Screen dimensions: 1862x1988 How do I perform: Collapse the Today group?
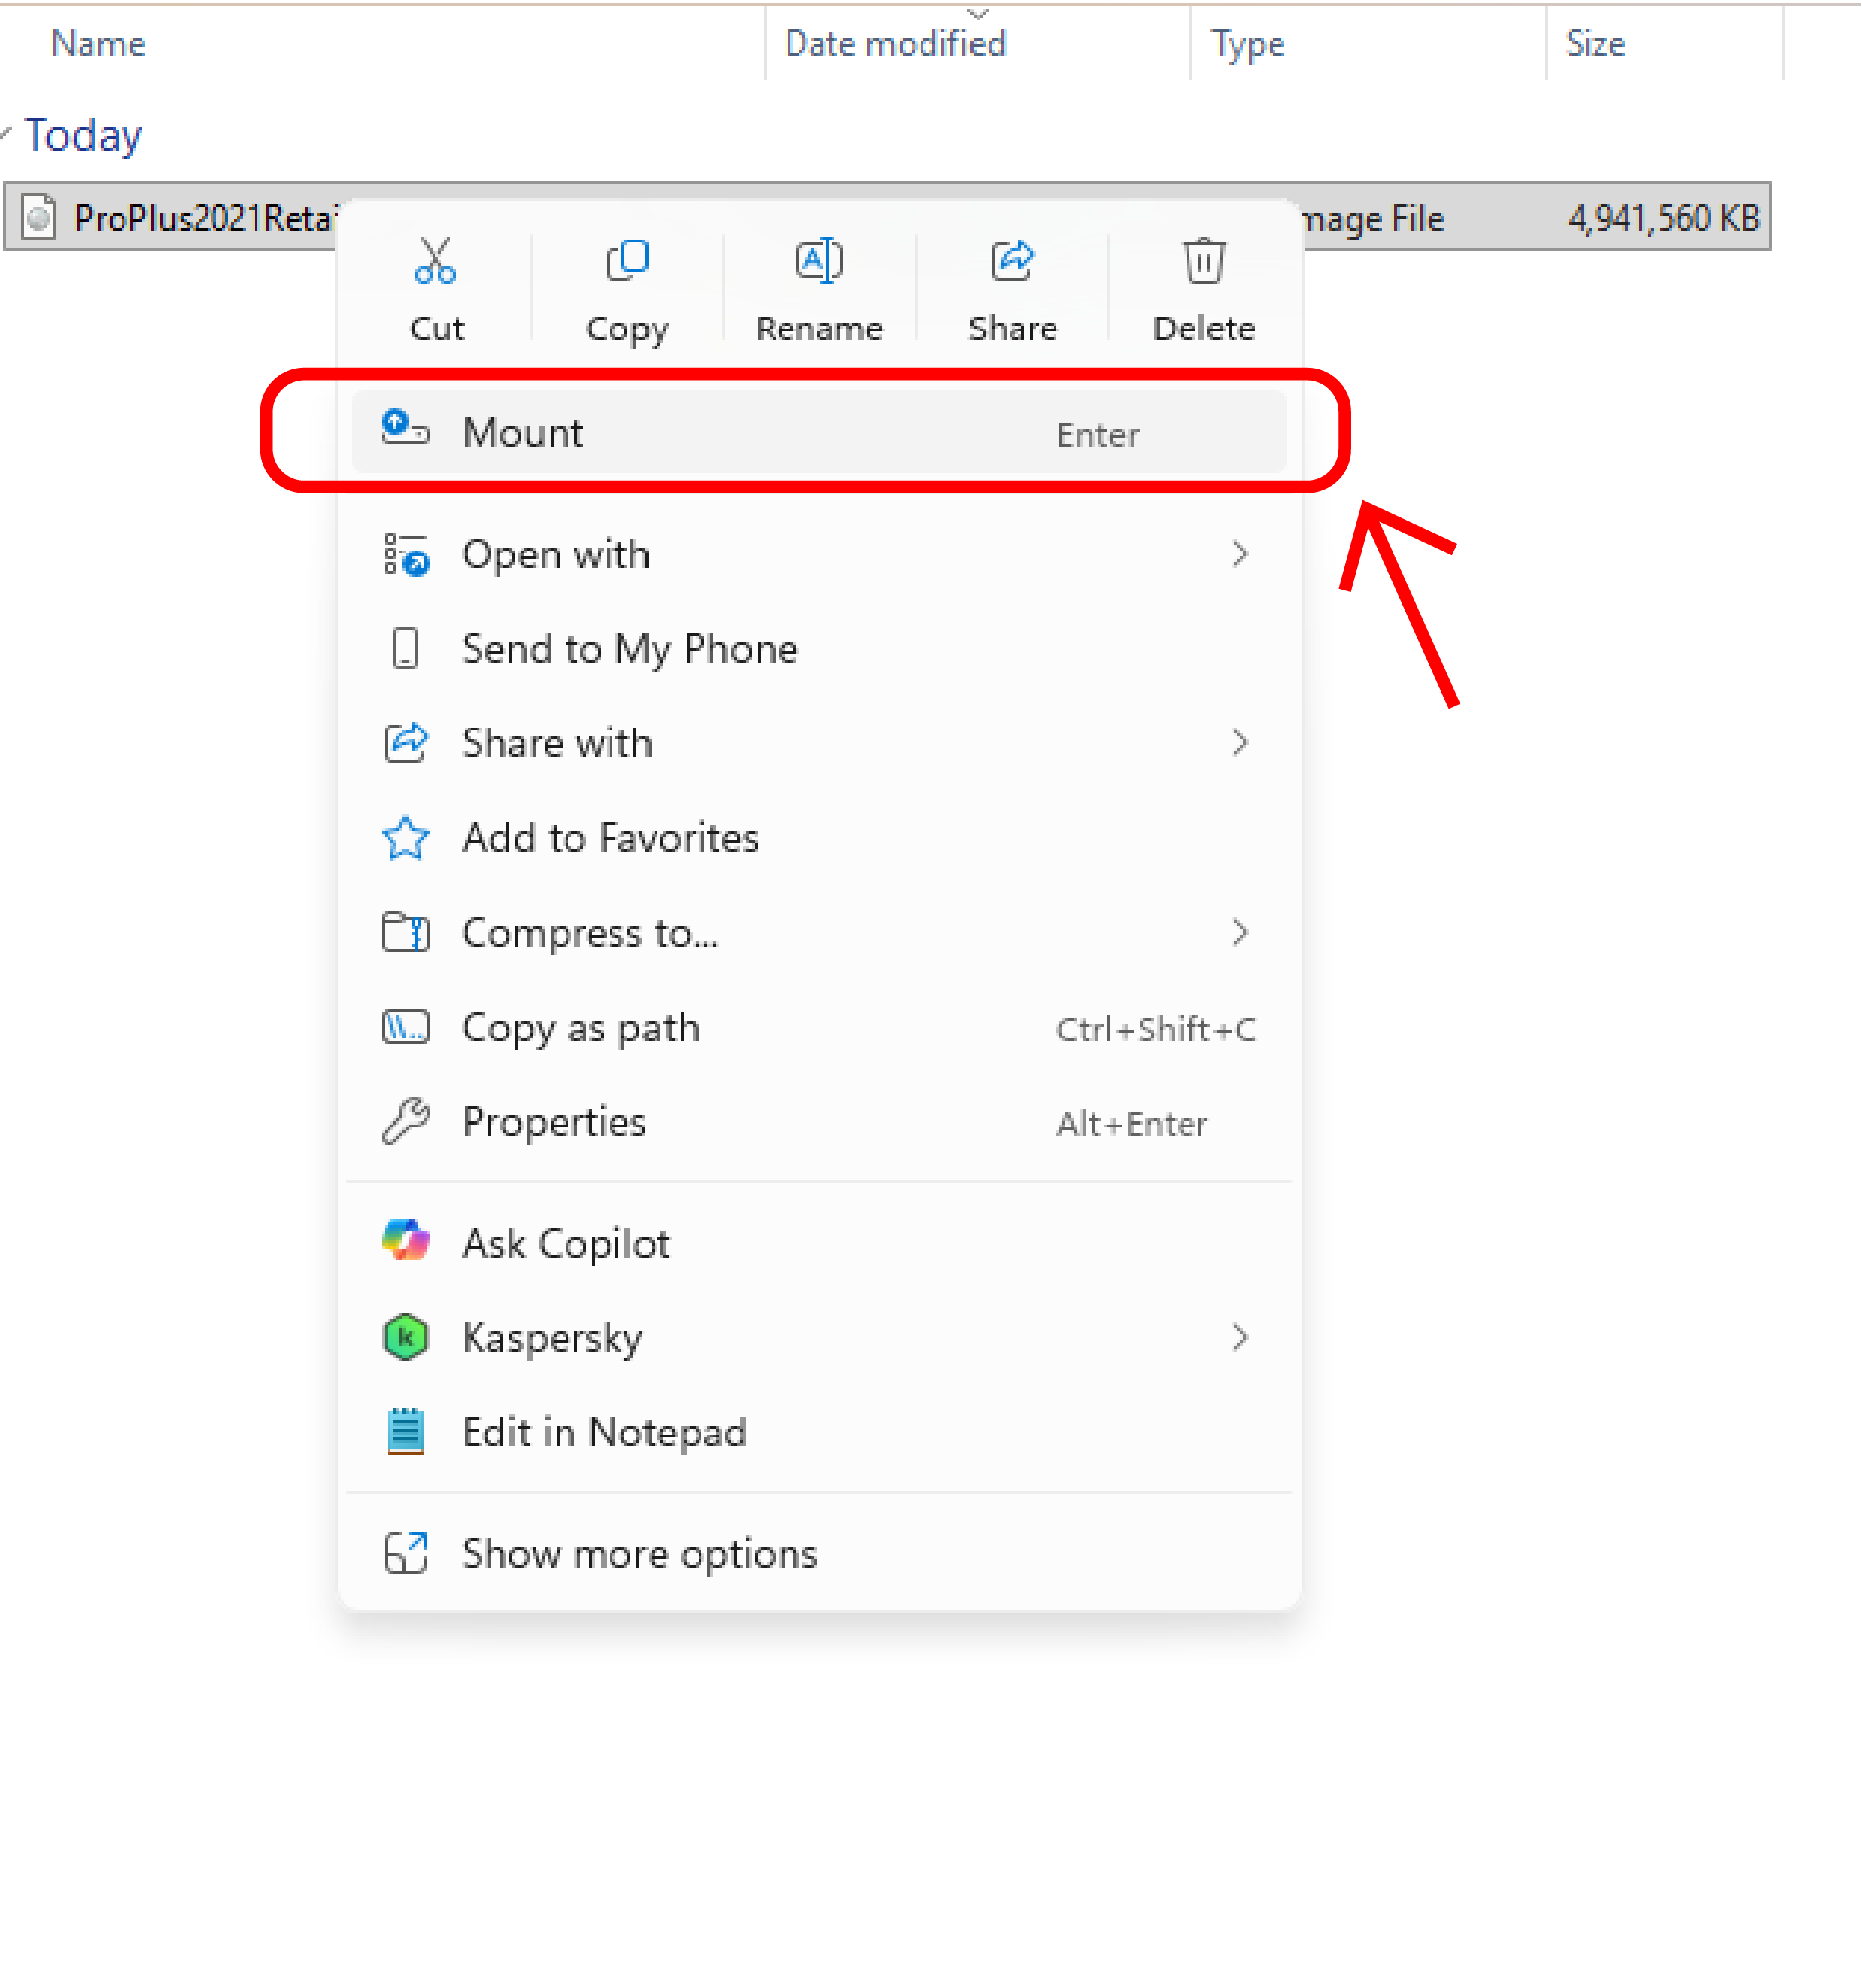(x=6, y=133)
